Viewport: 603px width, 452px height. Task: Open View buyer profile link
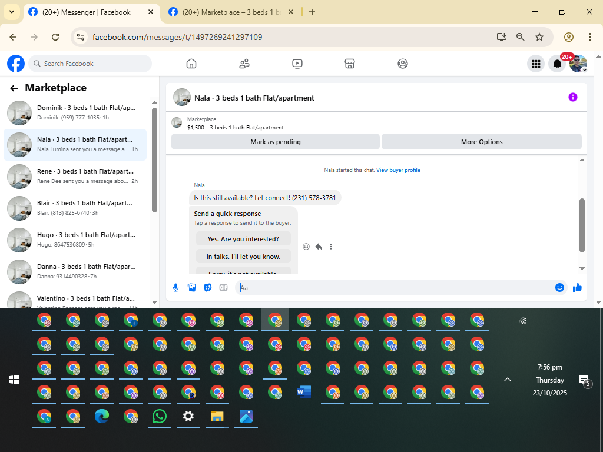[x=398, y=170]
